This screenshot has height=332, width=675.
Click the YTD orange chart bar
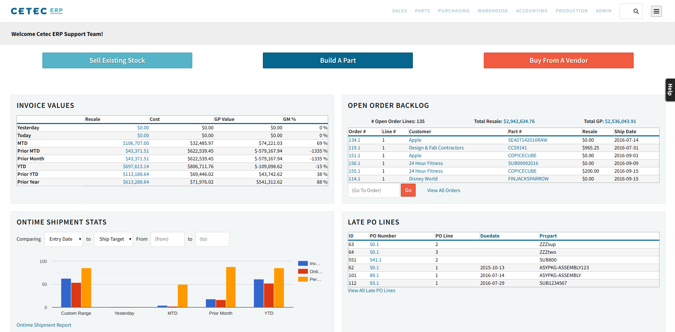click(279, 288)
